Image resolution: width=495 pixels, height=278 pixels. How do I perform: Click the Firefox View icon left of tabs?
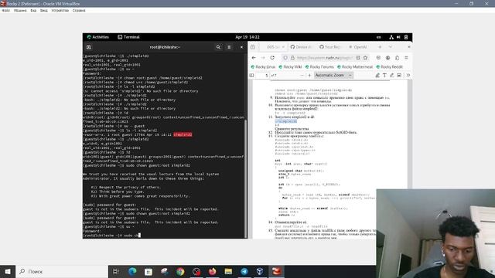(253, 47)
